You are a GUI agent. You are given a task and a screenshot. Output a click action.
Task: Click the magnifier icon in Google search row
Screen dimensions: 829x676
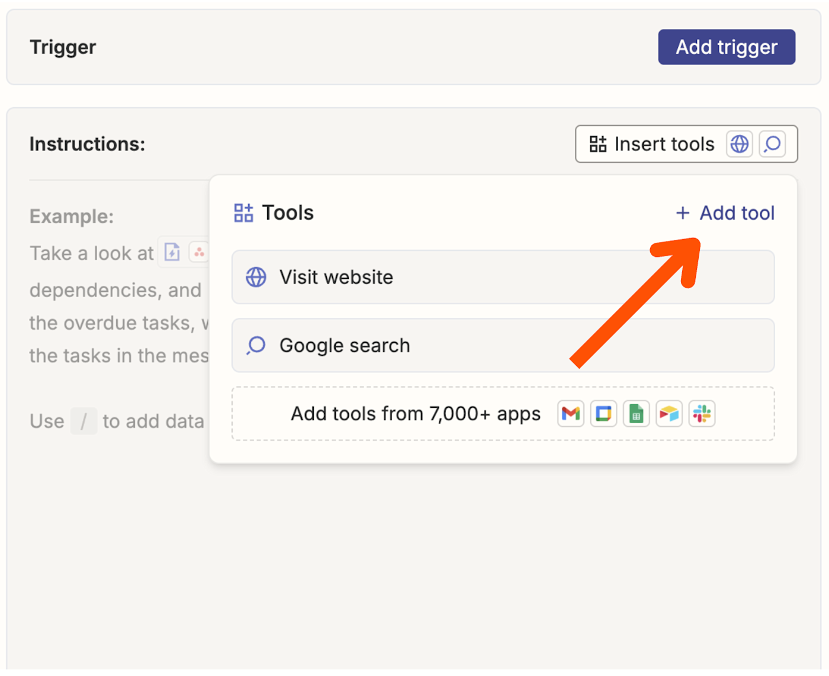pos(256,345)
